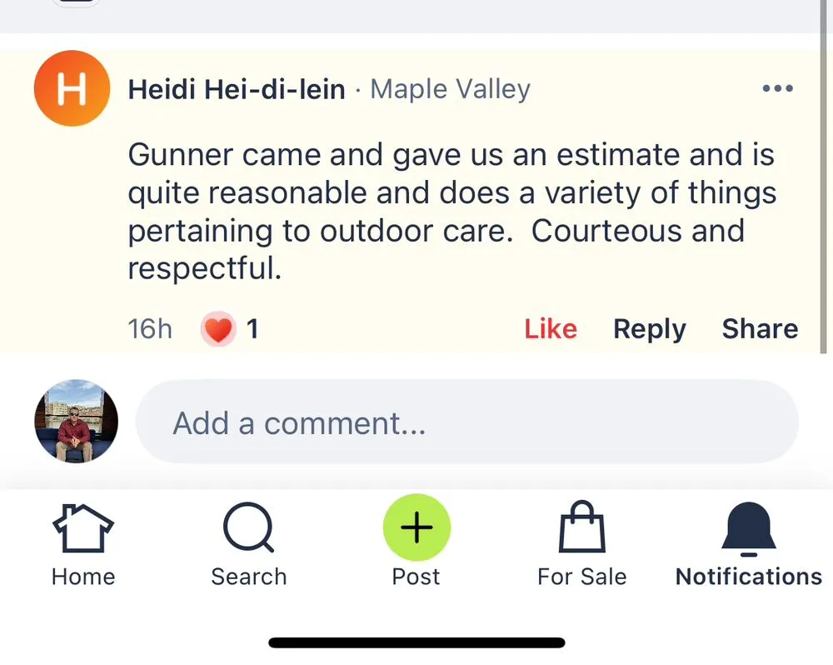Tap Heidi's orange H avatar

pos(72,88)
